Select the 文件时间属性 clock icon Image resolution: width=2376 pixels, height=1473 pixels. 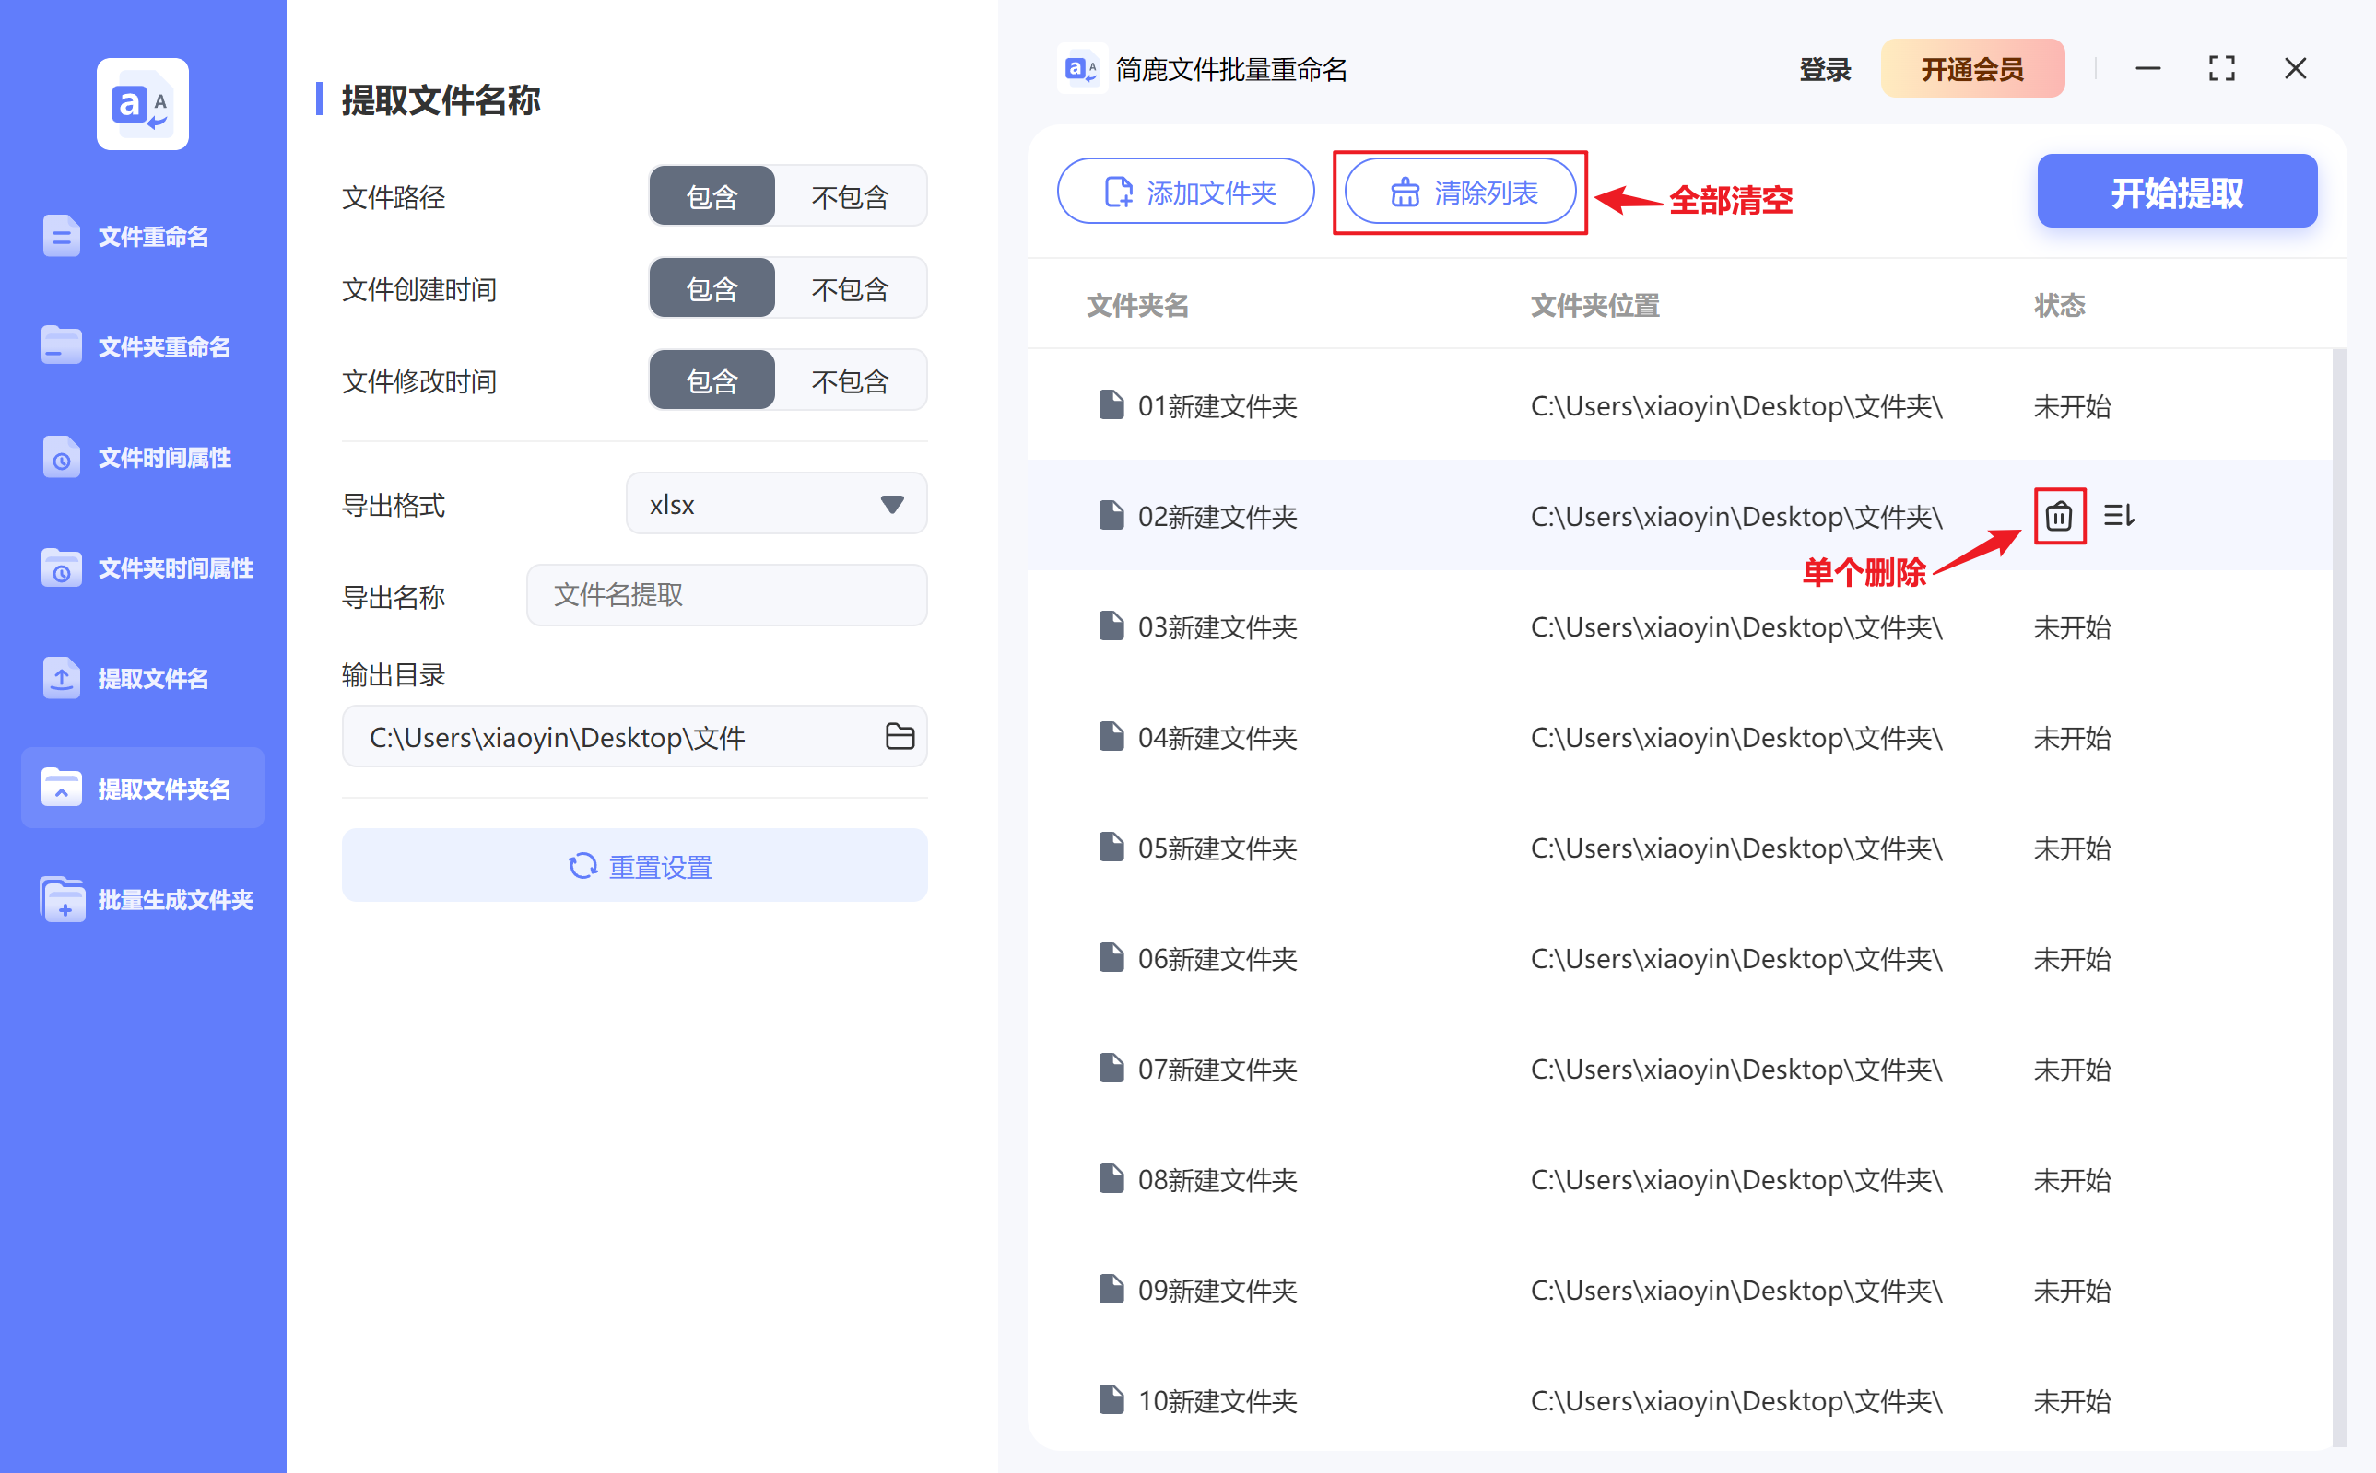point(61,457)
